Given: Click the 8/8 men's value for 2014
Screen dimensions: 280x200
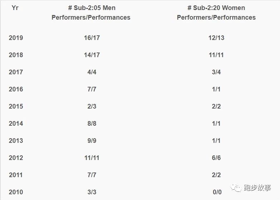Looking at the screenshot, I should click(92, 123).
